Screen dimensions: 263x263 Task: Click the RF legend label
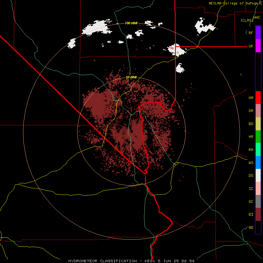[251, 33]
